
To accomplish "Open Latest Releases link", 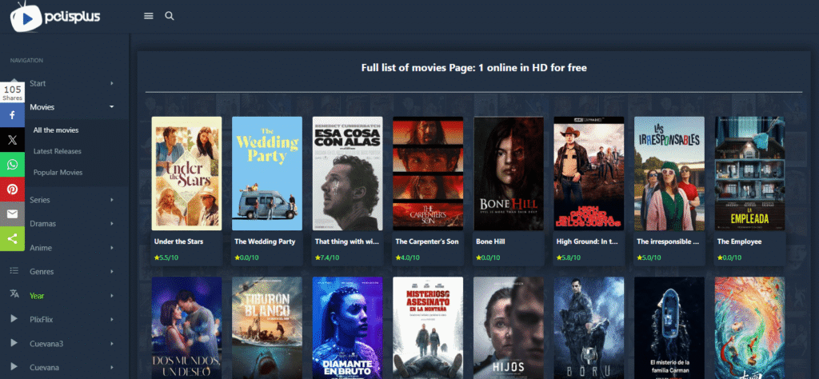I will click(57, 151).
